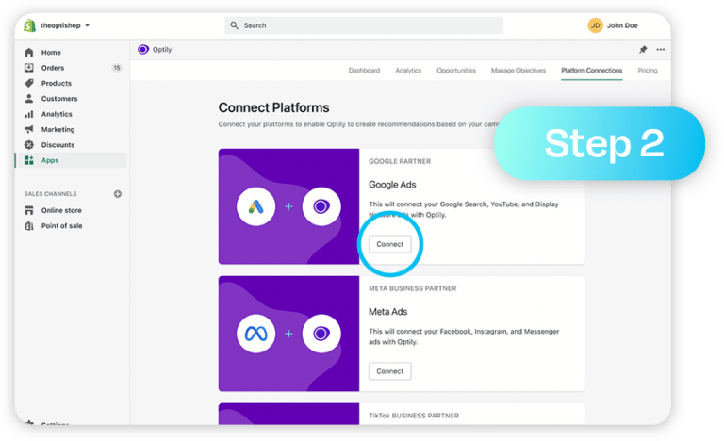Switch to the Manage Objectives tab
Screen dimensions: 724x441
pos(518,70)
